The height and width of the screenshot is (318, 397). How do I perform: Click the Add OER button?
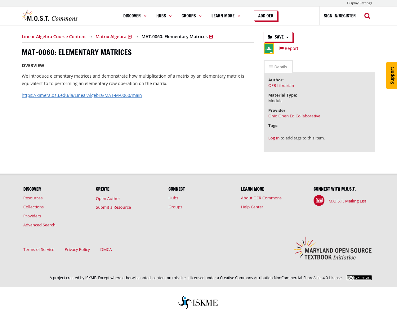click(265, 16)
